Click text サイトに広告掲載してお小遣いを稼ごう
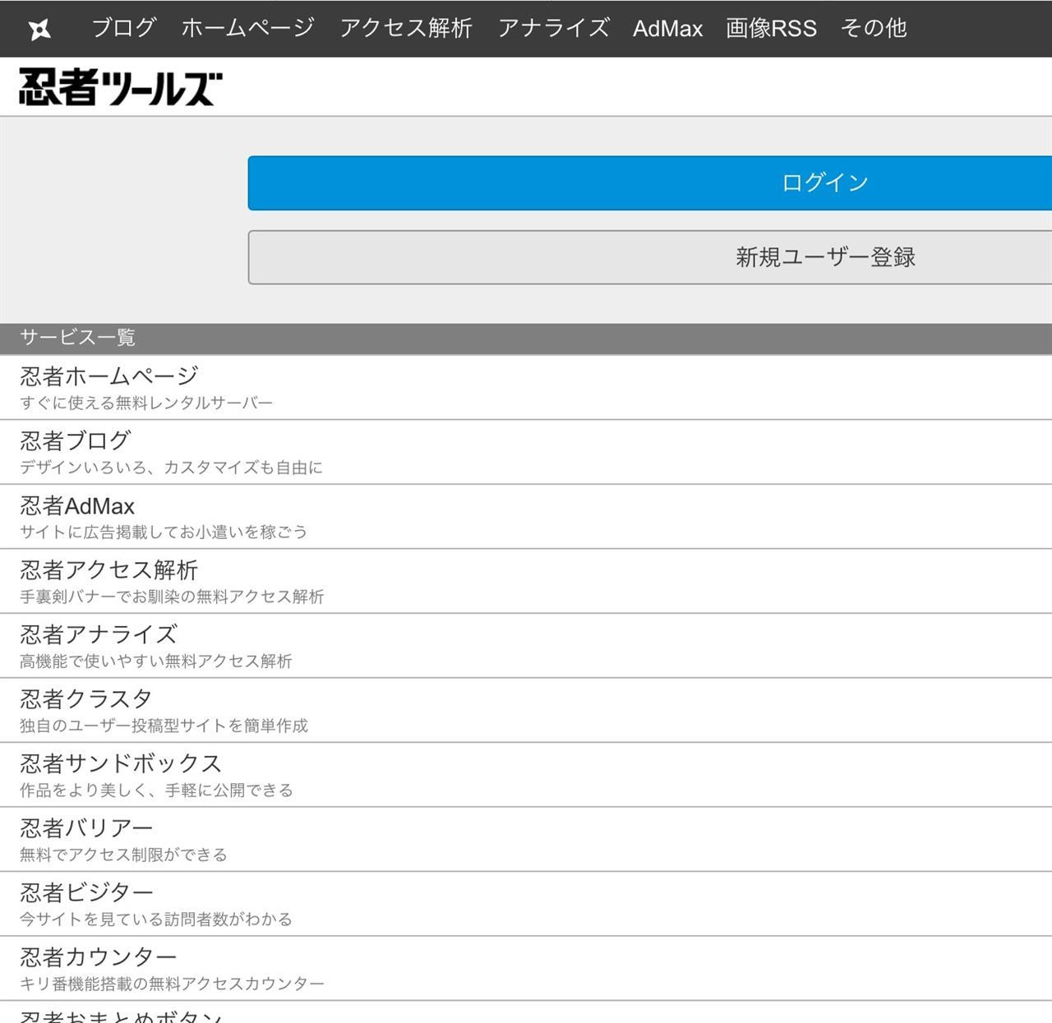This screenshot has height=1023, width=1052. 164,532
